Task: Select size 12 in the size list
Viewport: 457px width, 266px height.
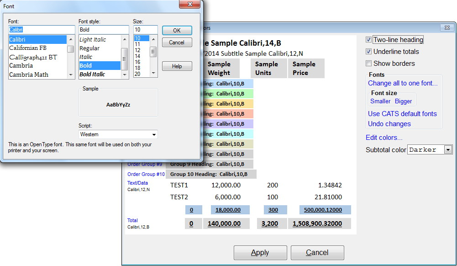Action: (x=142, y=50)
